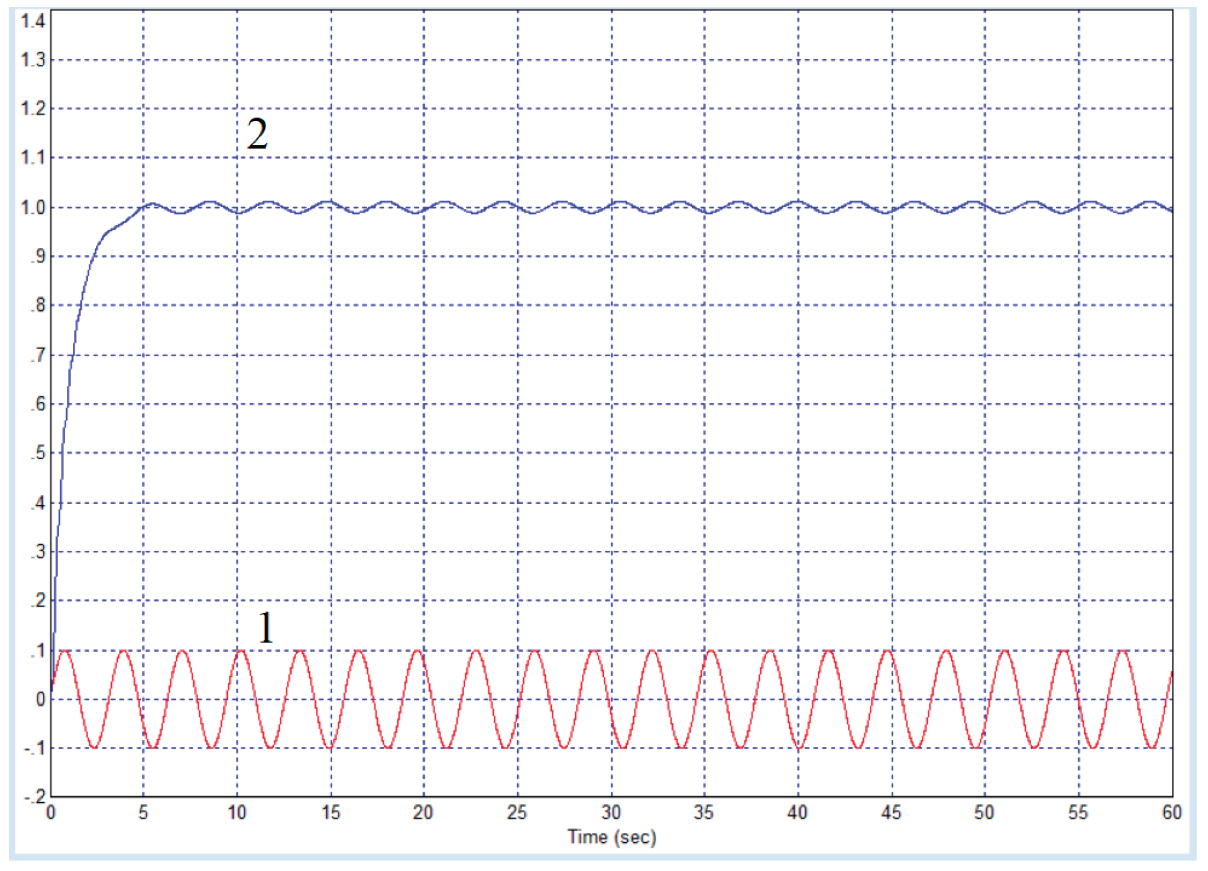Click the time-axis tick label "25"
The image size is (1208, 871).
click(x=517, y=813)
